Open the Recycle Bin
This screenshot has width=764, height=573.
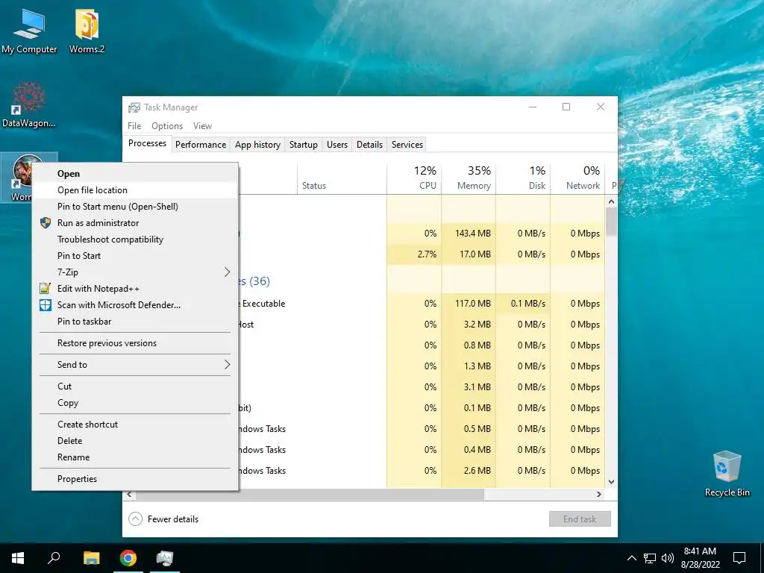727,474
